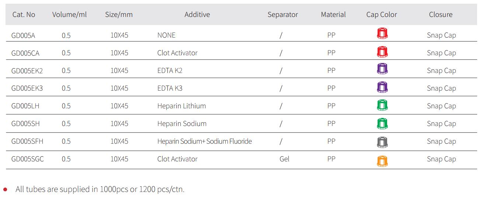Click catalog number GD005SGC

tap(28, 159)
